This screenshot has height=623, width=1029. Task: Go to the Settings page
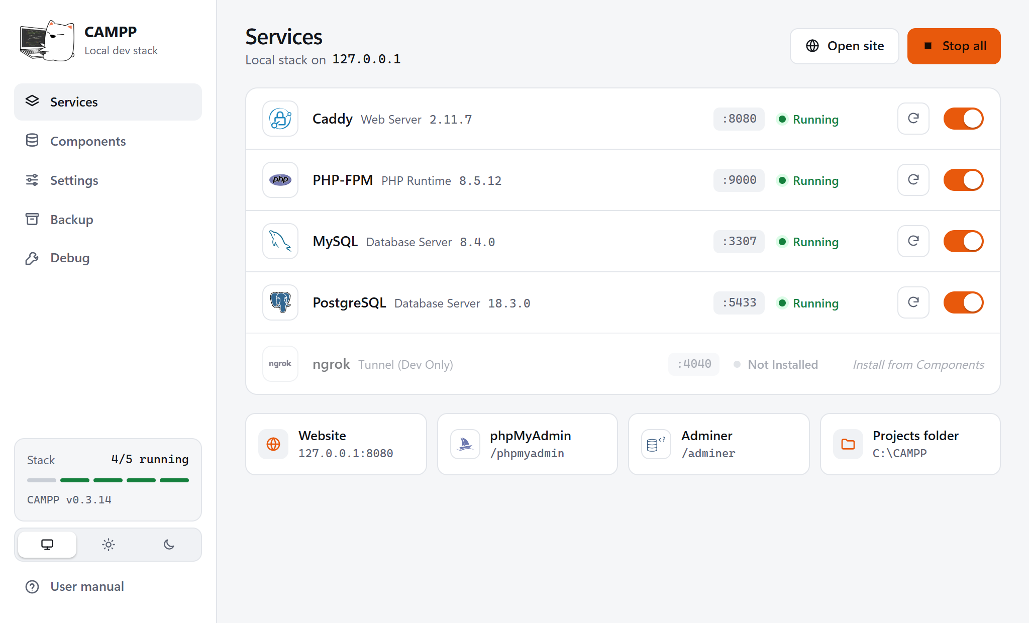[108, 180]
